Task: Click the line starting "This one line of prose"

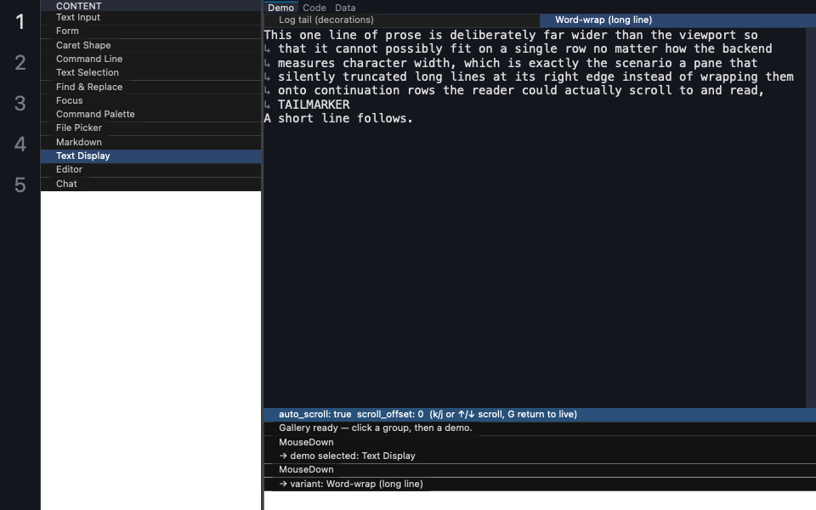Action: (x=511, y=36)
